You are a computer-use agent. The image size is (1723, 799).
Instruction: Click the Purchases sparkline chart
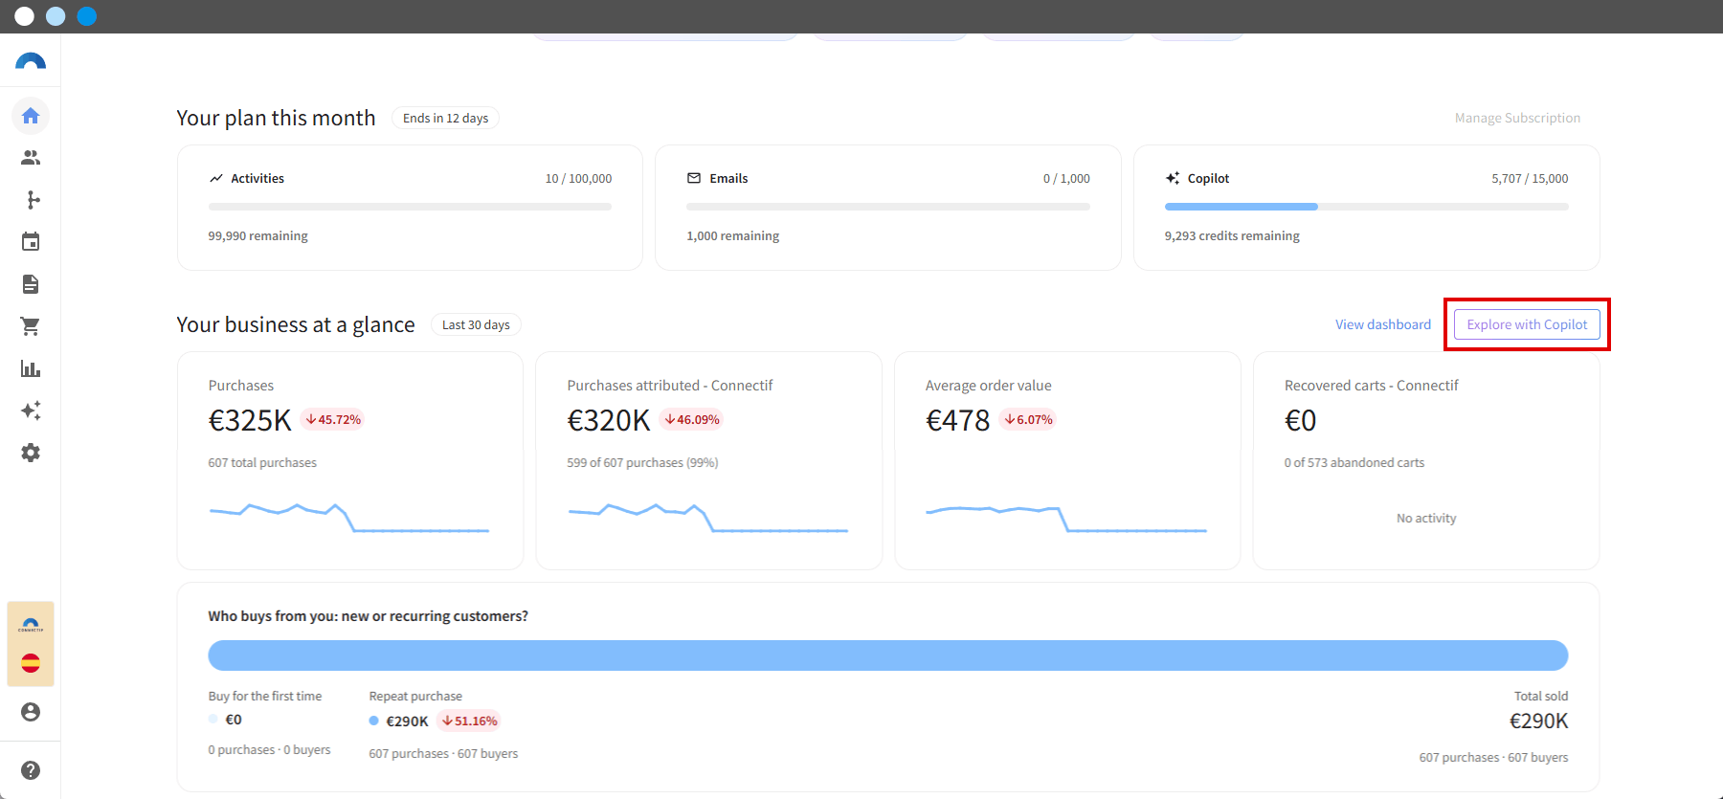pos(349,518)
